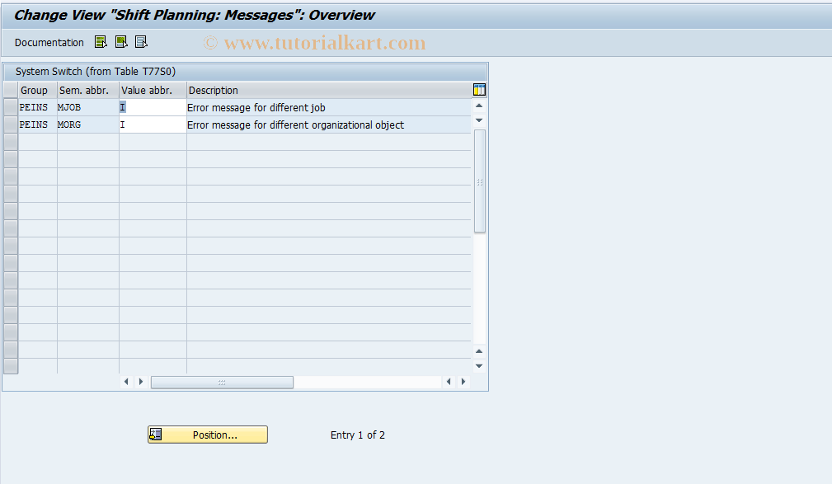Select the row selector for MORG
Viewport: 832px width, 484px height.
pos(11,125)
